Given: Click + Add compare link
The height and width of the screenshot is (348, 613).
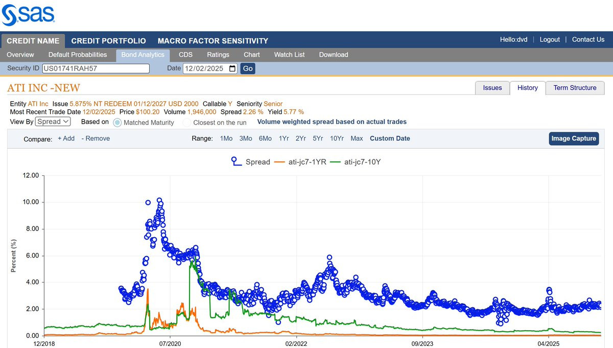Looking at the screenshot, I should click(x=66, y=138).
